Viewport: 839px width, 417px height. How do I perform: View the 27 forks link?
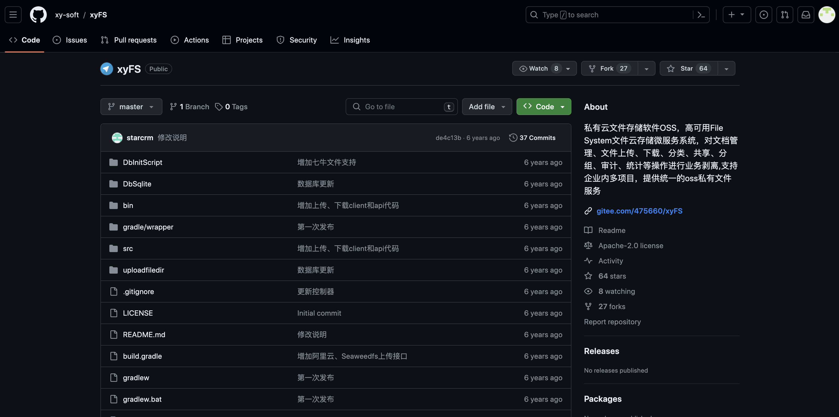coord(612,306)
